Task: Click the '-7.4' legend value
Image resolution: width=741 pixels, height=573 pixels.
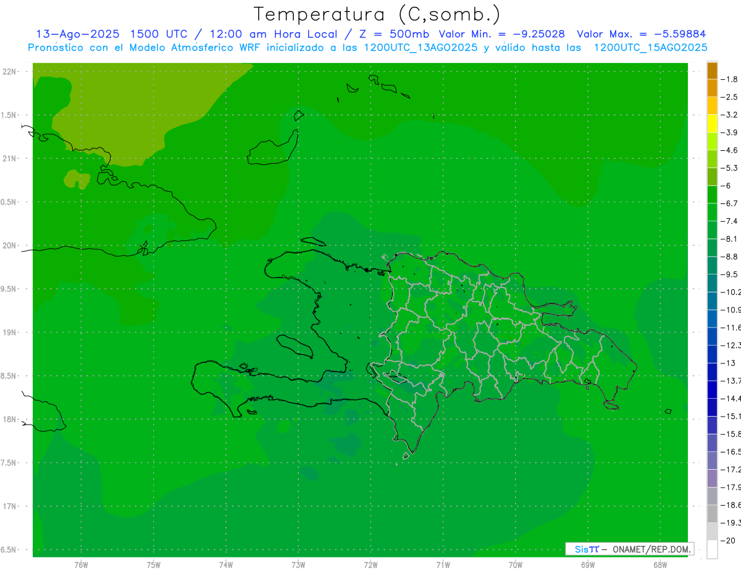Action: (x=730, y=221)
